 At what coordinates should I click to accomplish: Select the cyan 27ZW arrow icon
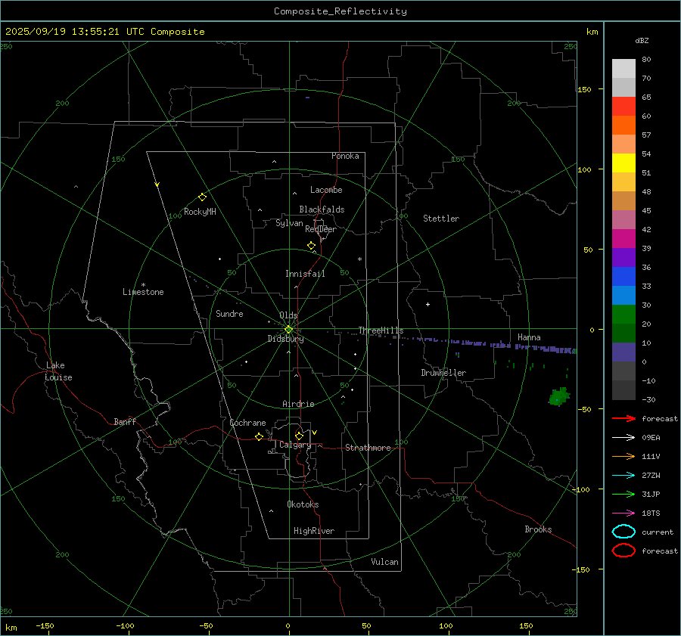coord(623,475)
